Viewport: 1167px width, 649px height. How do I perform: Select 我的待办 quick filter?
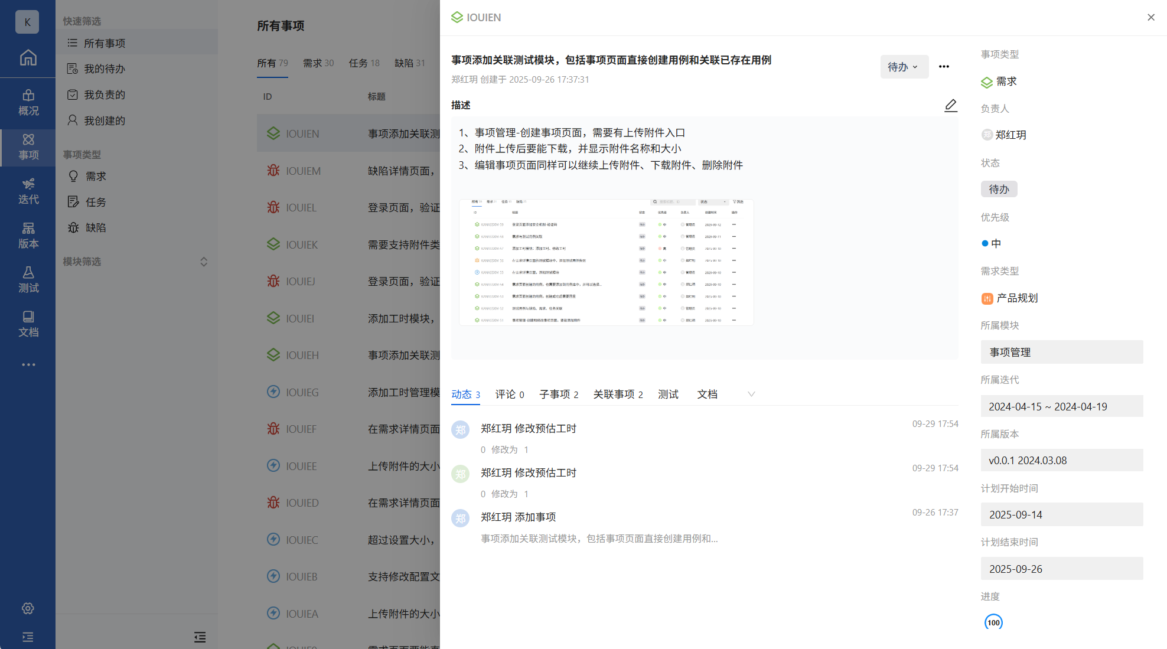tap(105, 69)
